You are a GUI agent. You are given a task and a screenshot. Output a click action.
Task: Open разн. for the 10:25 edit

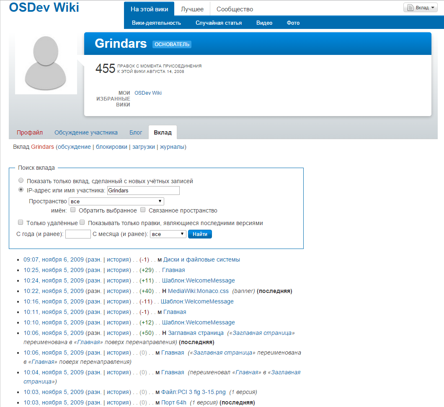(94, 270)
